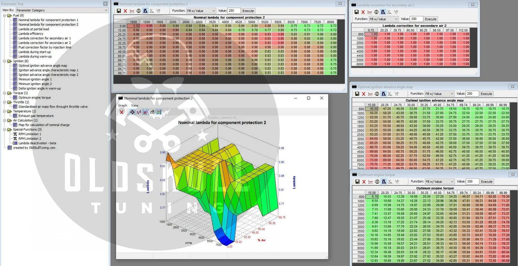Toggle the highlighted weight icon in Nominal lambda toolbar

point(145,11)
